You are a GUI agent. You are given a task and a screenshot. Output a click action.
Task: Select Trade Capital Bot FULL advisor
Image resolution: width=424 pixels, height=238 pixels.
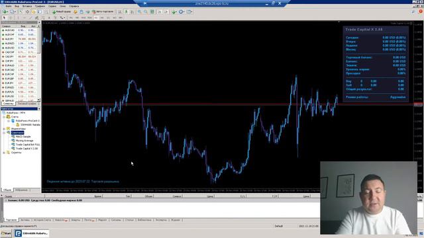[28, 145]
